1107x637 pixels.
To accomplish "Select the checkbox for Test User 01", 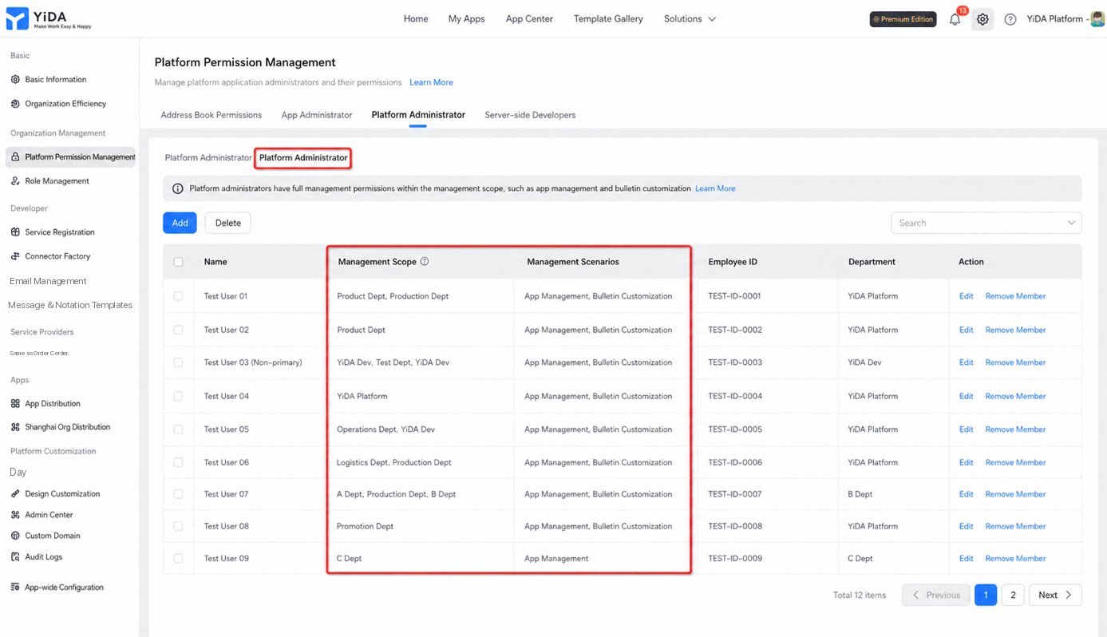I will [178, 296].
